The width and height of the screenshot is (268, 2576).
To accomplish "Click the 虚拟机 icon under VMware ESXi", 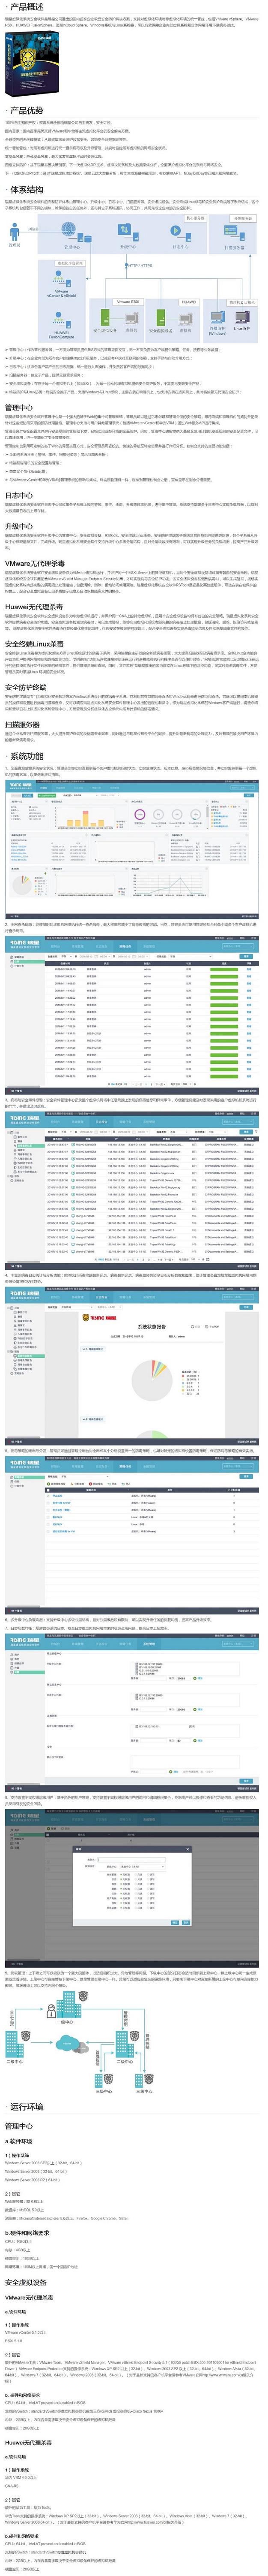I will (131, 319).
